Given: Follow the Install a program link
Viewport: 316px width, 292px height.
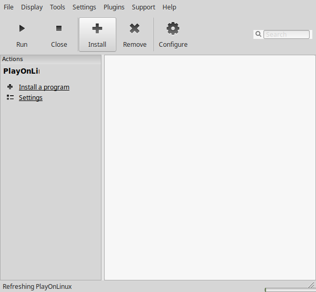Looking at the screenshot, I should click(44, 87).
